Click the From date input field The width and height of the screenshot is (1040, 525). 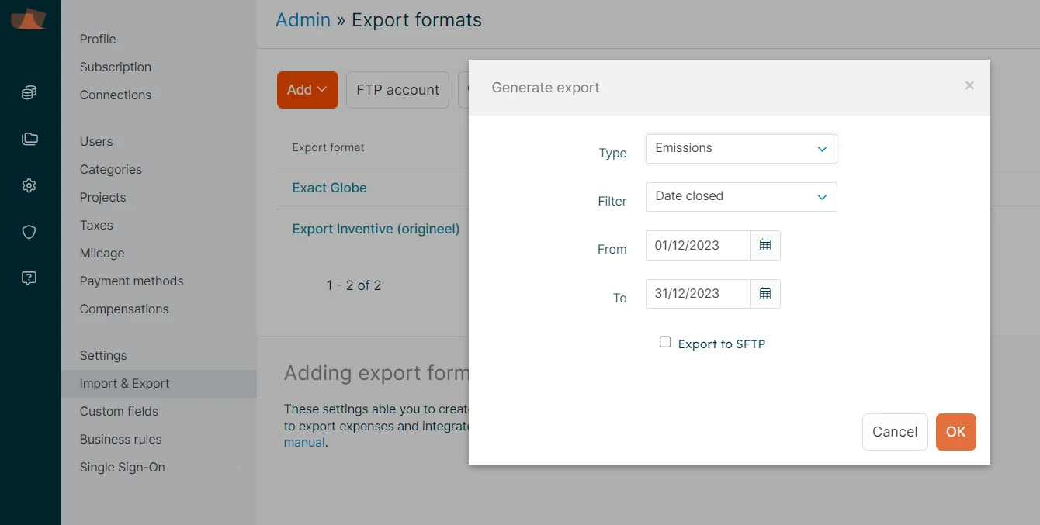click(697, 245)
